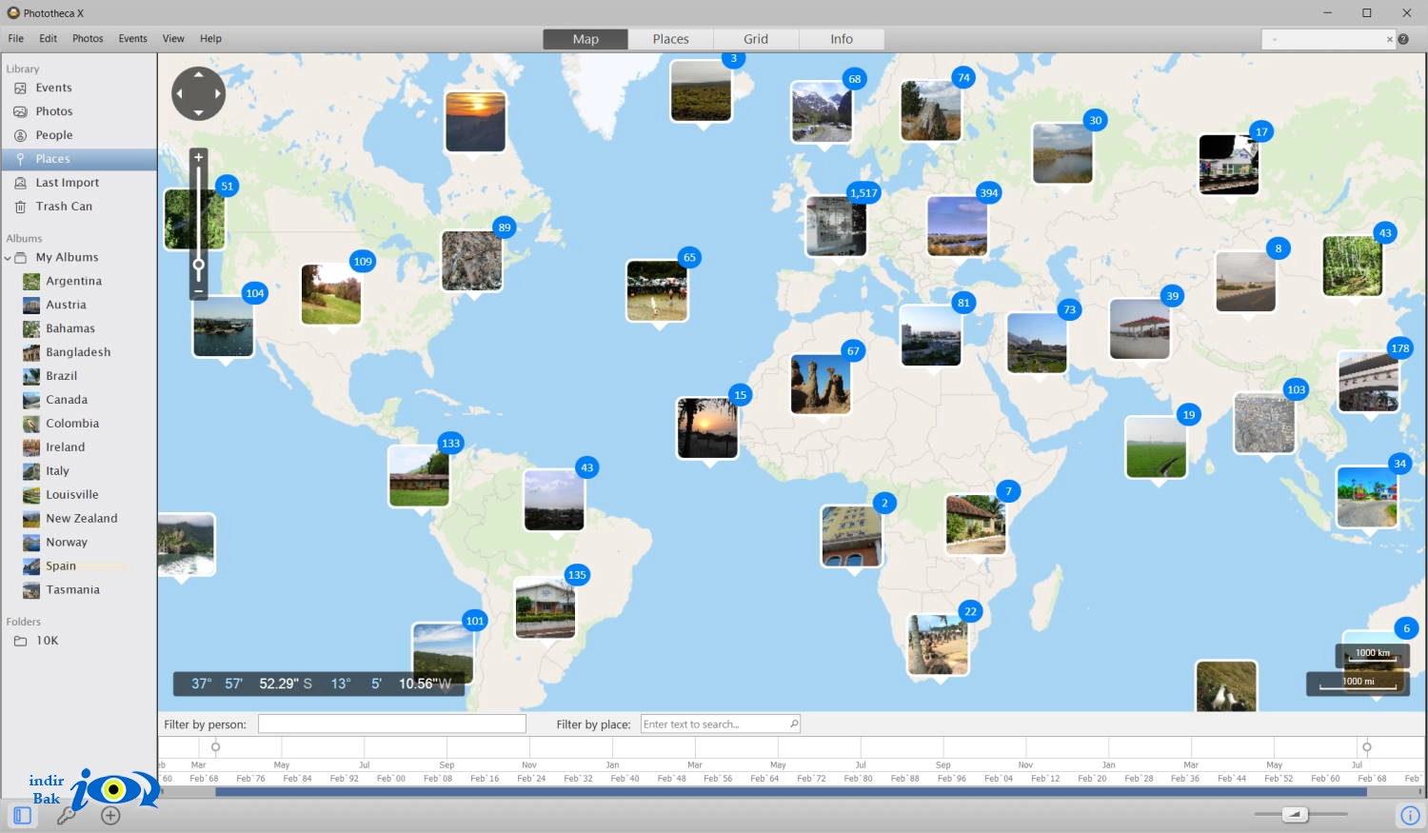Image resolution: width=1428 pixels, height=833 pixels.
Task: Click the Filter by place search field
Action: [721, 724]
